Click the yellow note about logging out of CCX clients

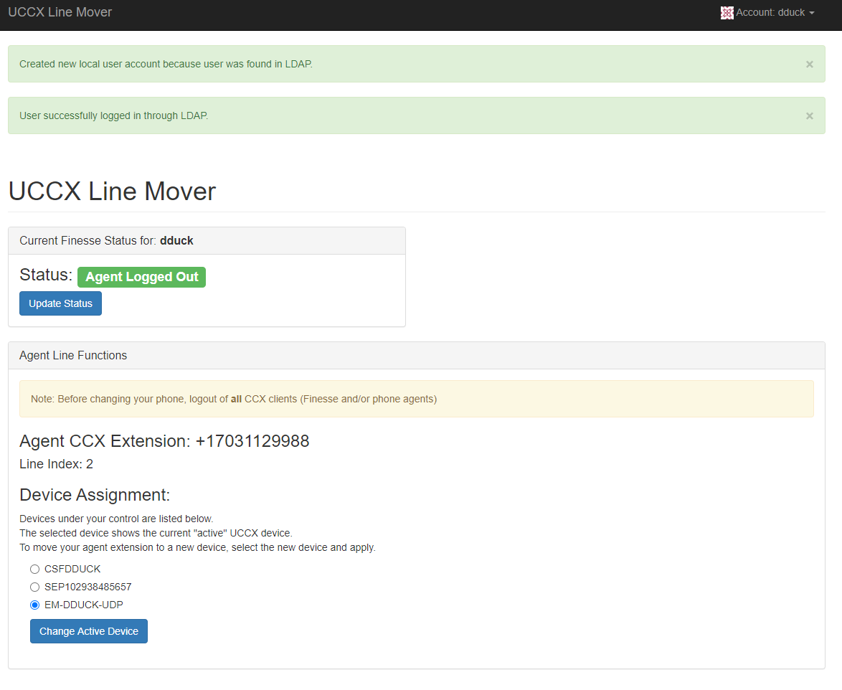pos(417,399)
